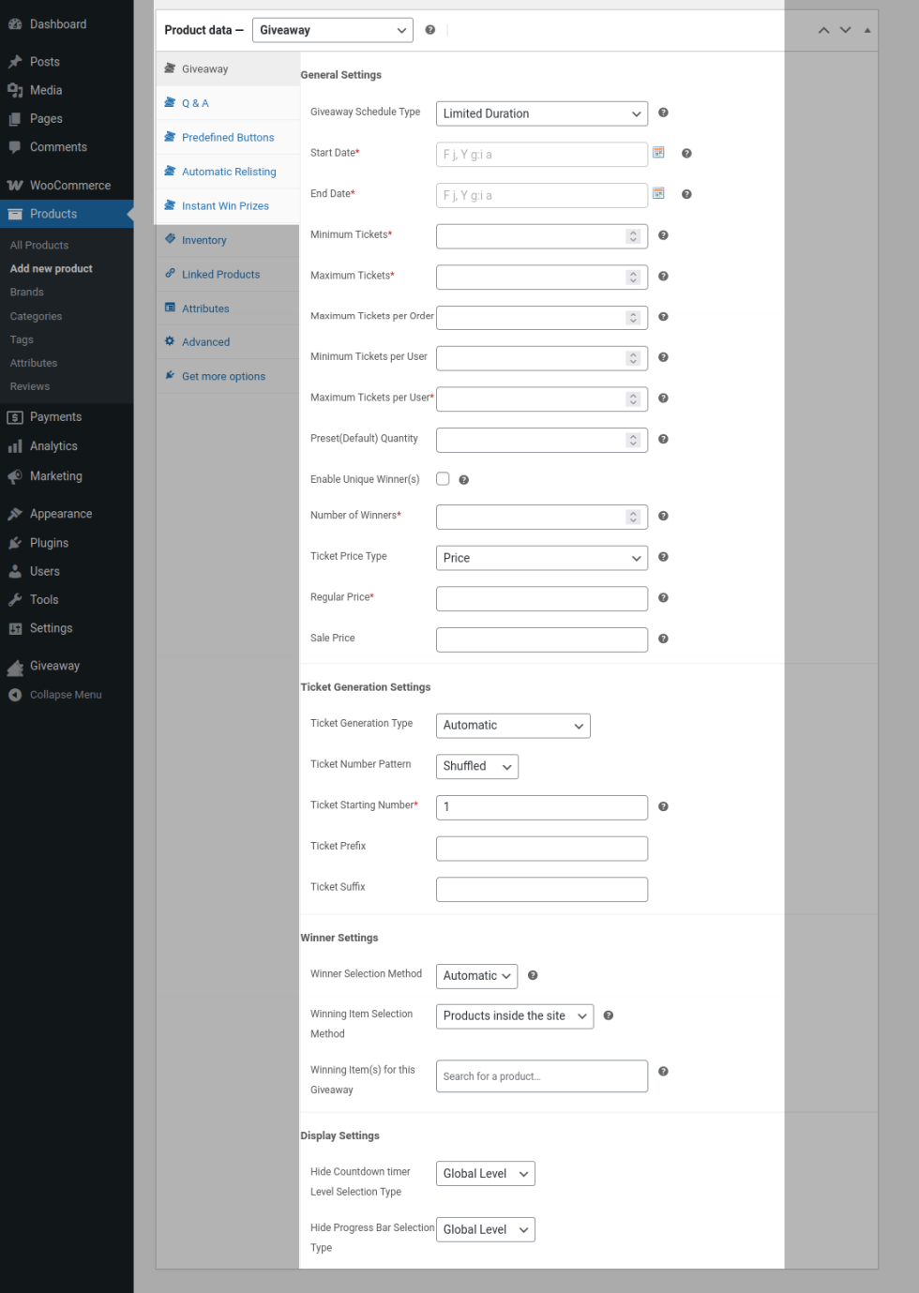Viewport: 919px width, 1293px height.
Task: Open Winning Item Selection Method dropdown
Action: pos(515,1016)
